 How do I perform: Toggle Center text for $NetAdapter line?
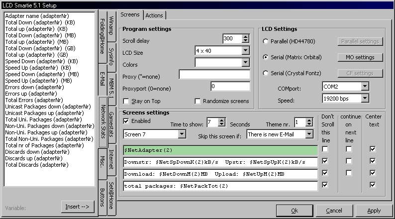[x=373, y=149]
